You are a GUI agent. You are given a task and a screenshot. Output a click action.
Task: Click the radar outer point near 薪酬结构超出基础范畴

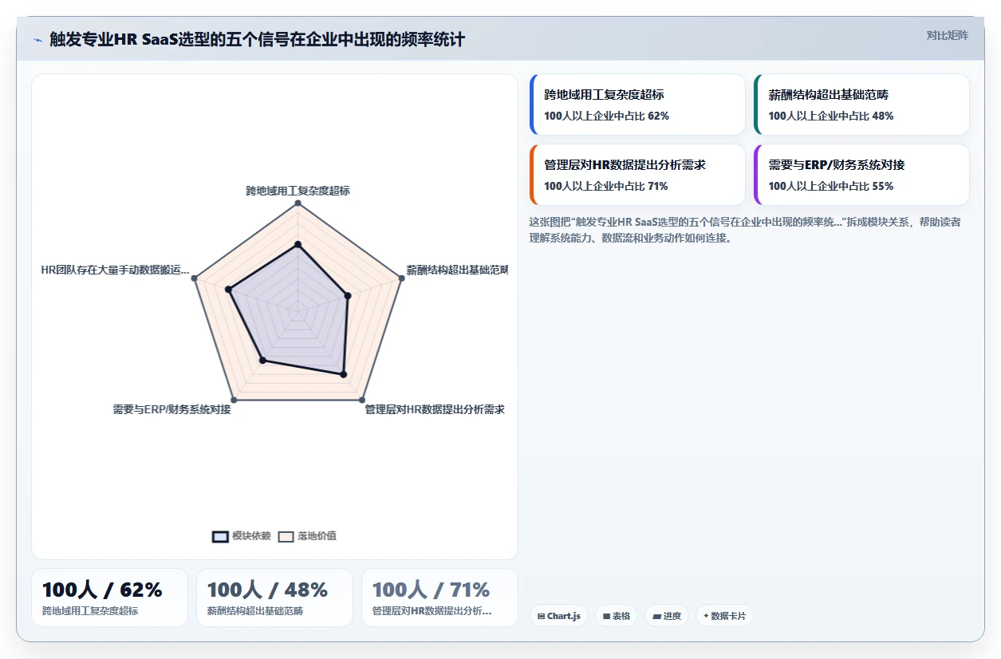(400, 278)
